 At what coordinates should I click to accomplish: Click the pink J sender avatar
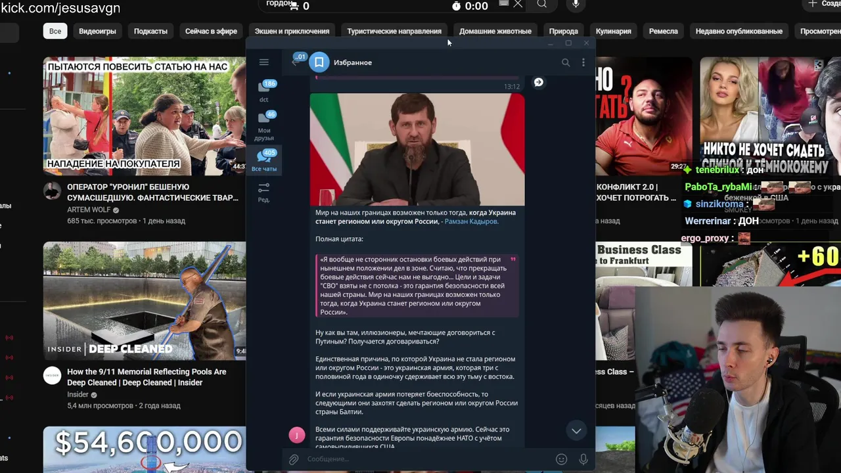coord(297,435)
